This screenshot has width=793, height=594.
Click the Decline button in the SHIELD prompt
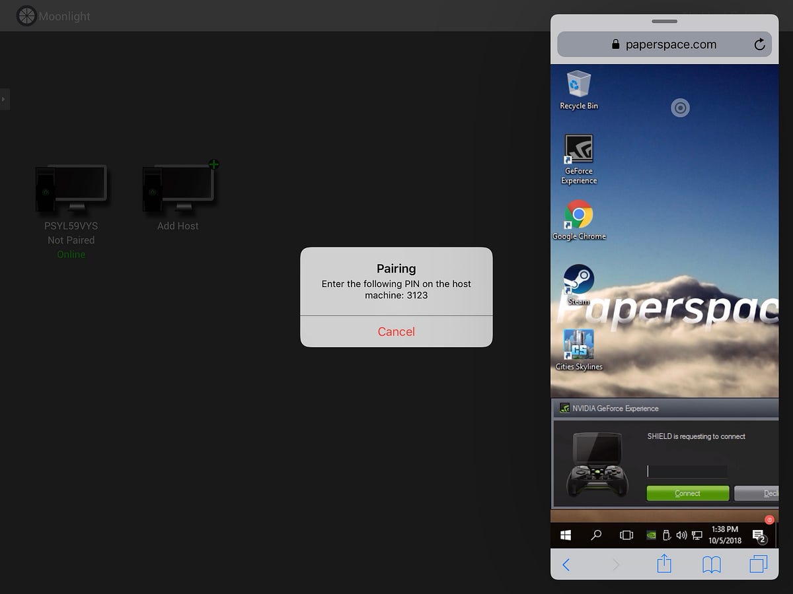(x=757, y=493)
